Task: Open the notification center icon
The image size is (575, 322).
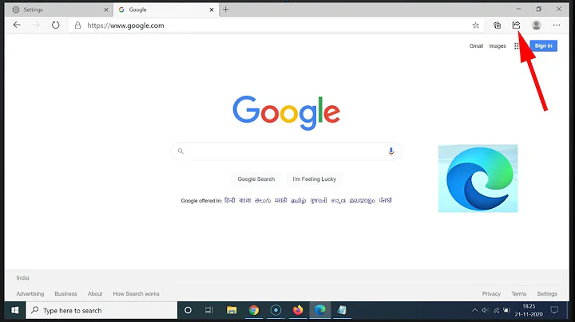Action: [x=554, y=310]
